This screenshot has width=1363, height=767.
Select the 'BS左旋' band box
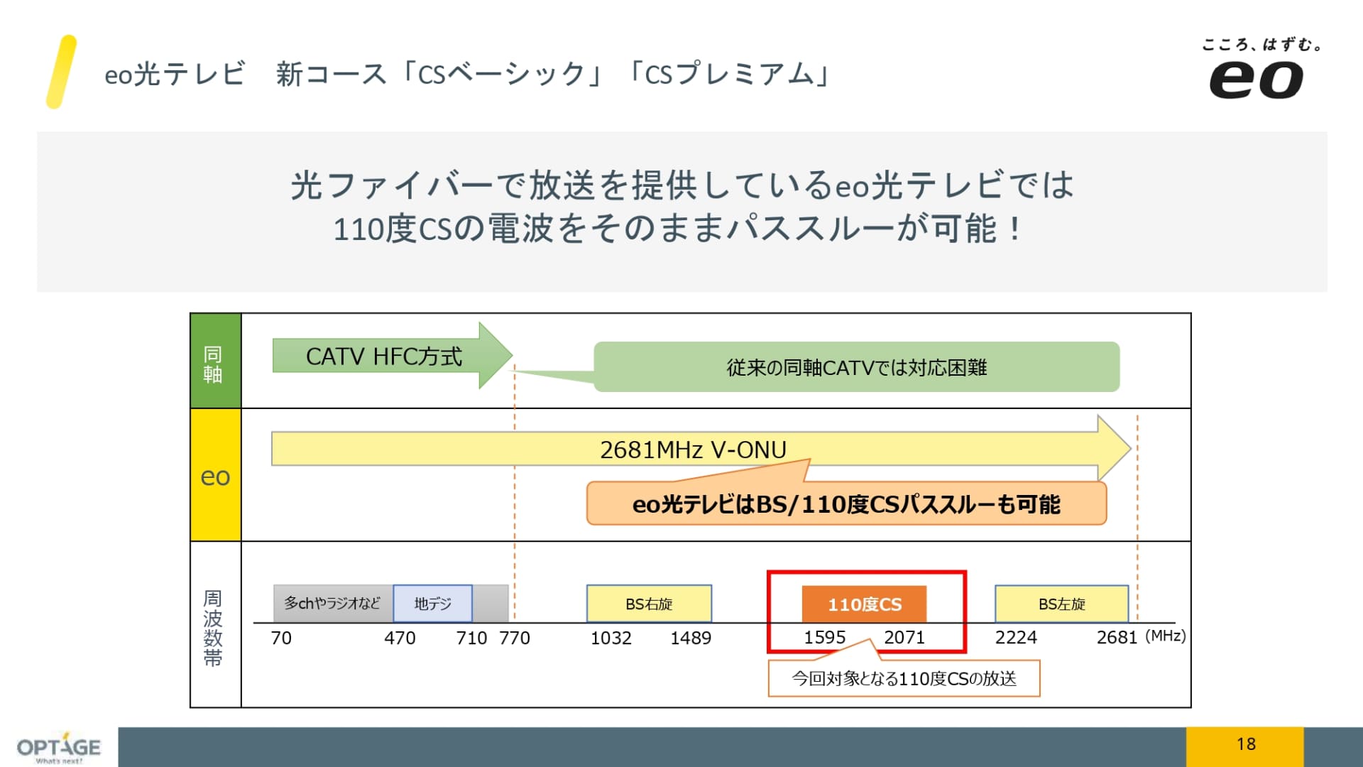1062,604
